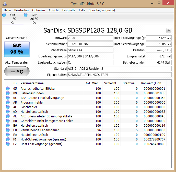
Task: Open the Bearbeiten menu
Action: coord(21,10)
